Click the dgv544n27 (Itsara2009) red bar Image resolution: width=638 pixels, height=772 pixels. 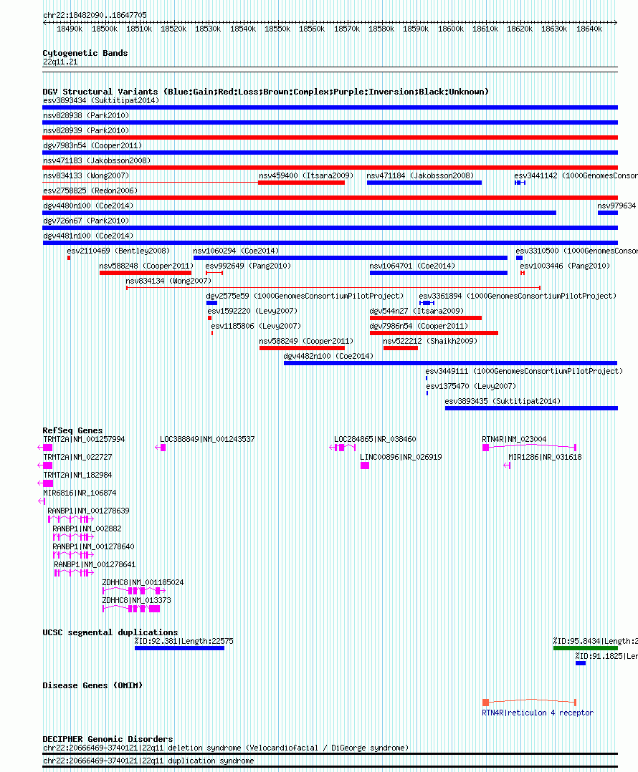[x=426, y=318]
